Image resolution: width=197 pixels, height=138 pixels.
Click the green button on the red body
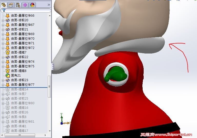[116, 74]
